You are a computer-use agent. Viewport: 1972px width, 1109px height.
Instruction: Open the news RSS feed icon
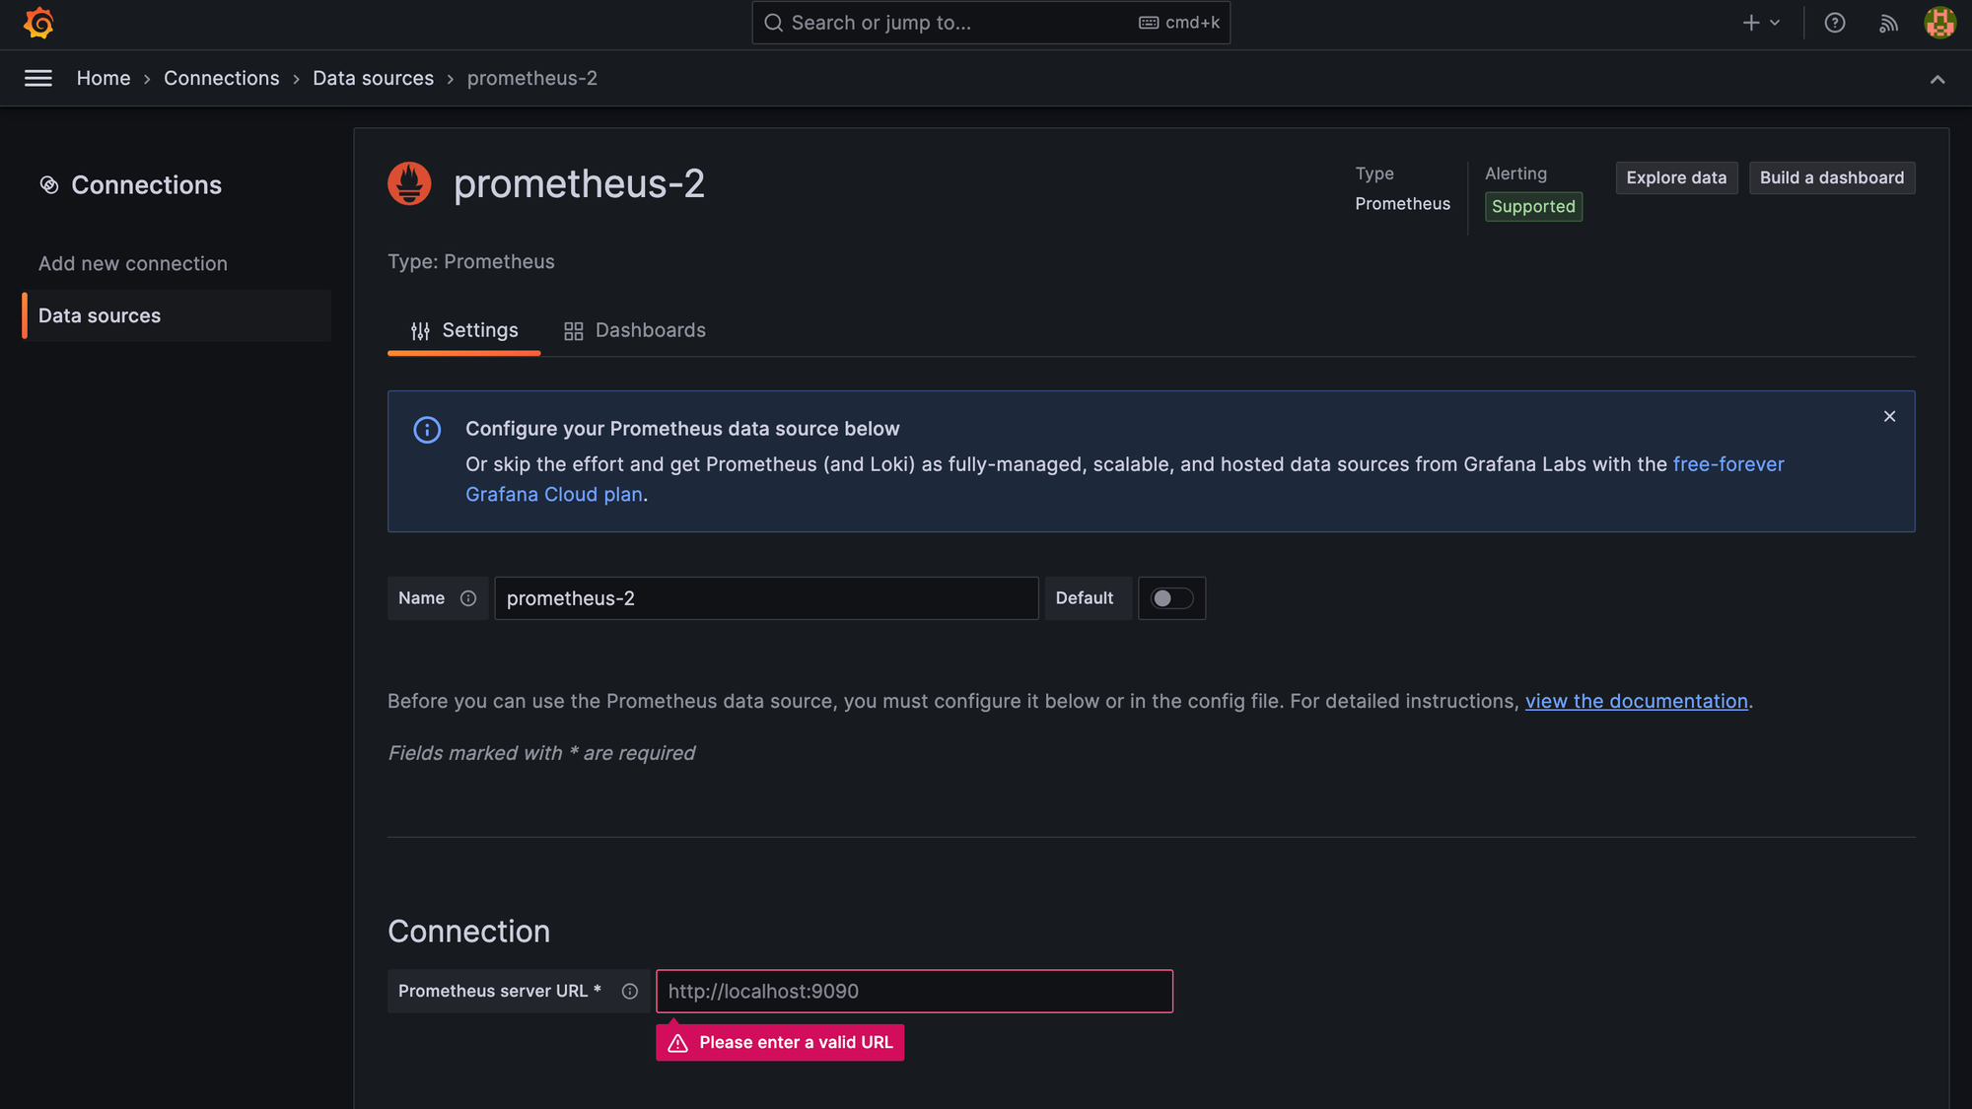click(1888, 23)
